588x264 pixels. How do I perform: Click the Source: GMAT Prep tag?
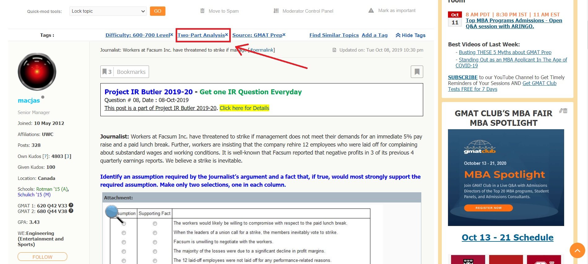[x=257, y=35]
